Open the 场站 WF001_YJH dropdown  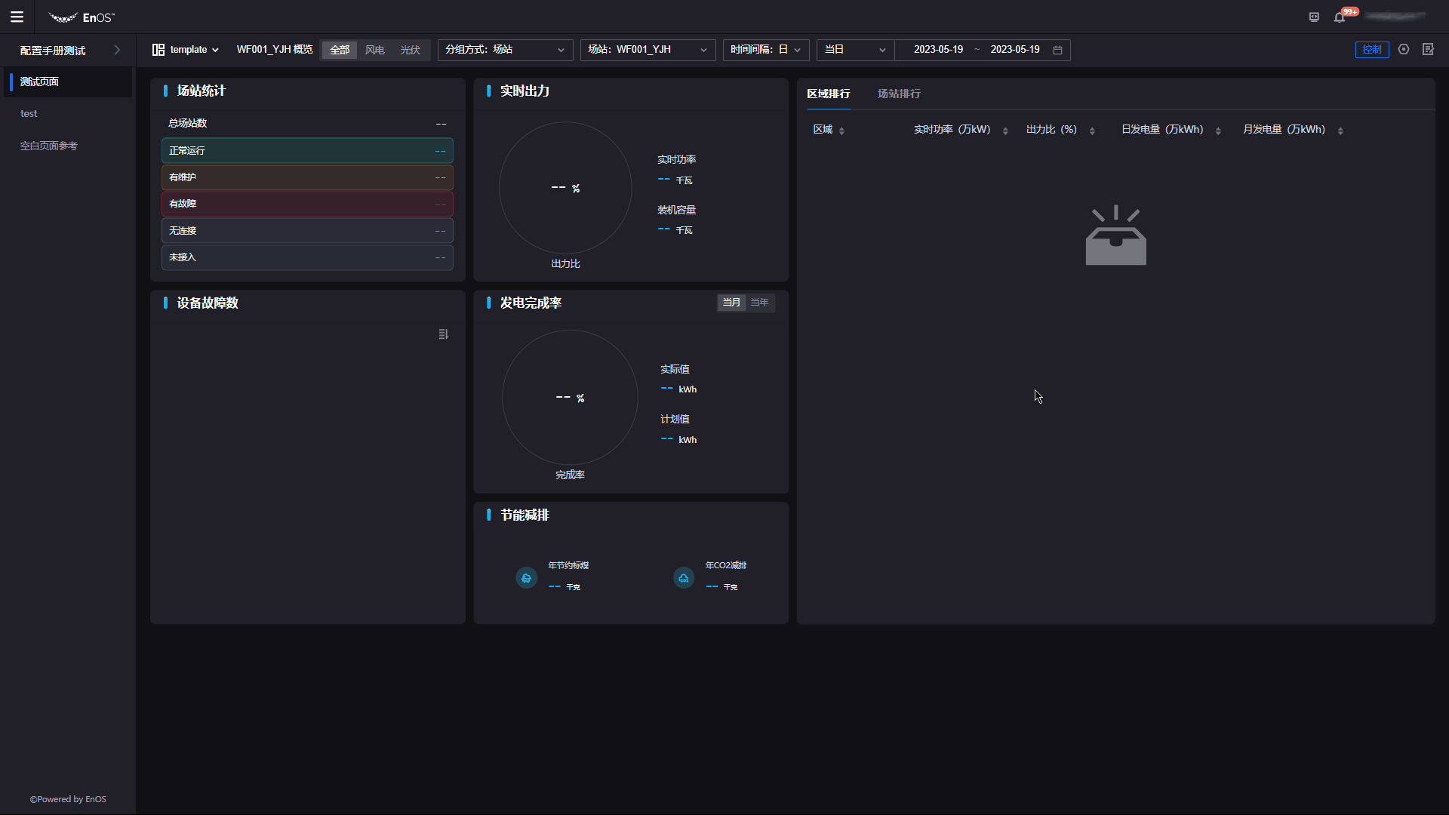click(x=648, y=50)
